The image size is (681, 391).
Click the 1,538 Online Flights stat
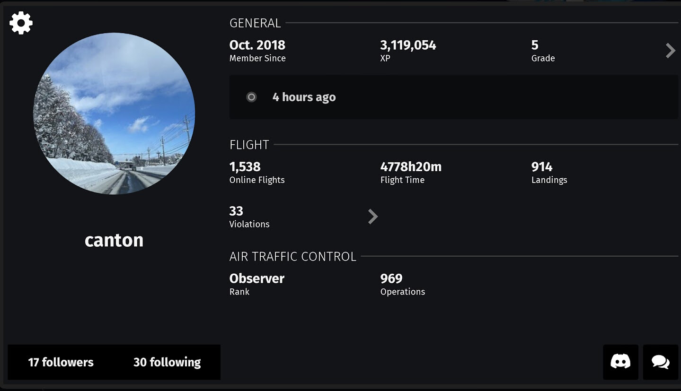(245, 167)
